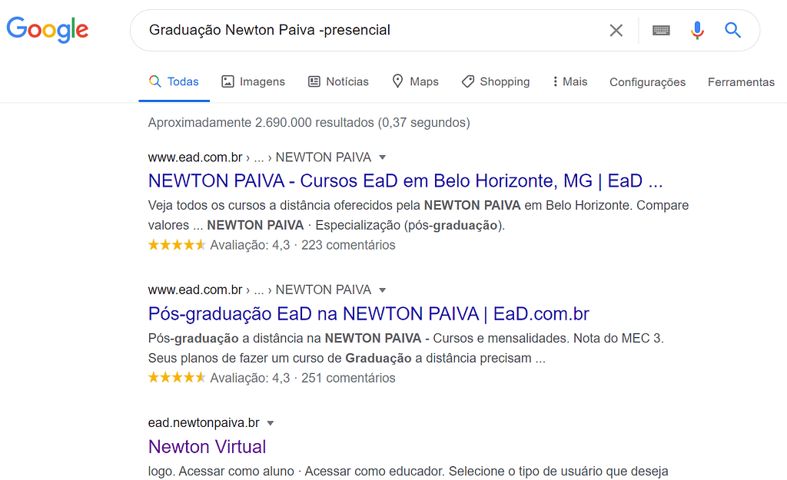Expand the arrow beside the first ead.com.br result

(x=383, y=157)
